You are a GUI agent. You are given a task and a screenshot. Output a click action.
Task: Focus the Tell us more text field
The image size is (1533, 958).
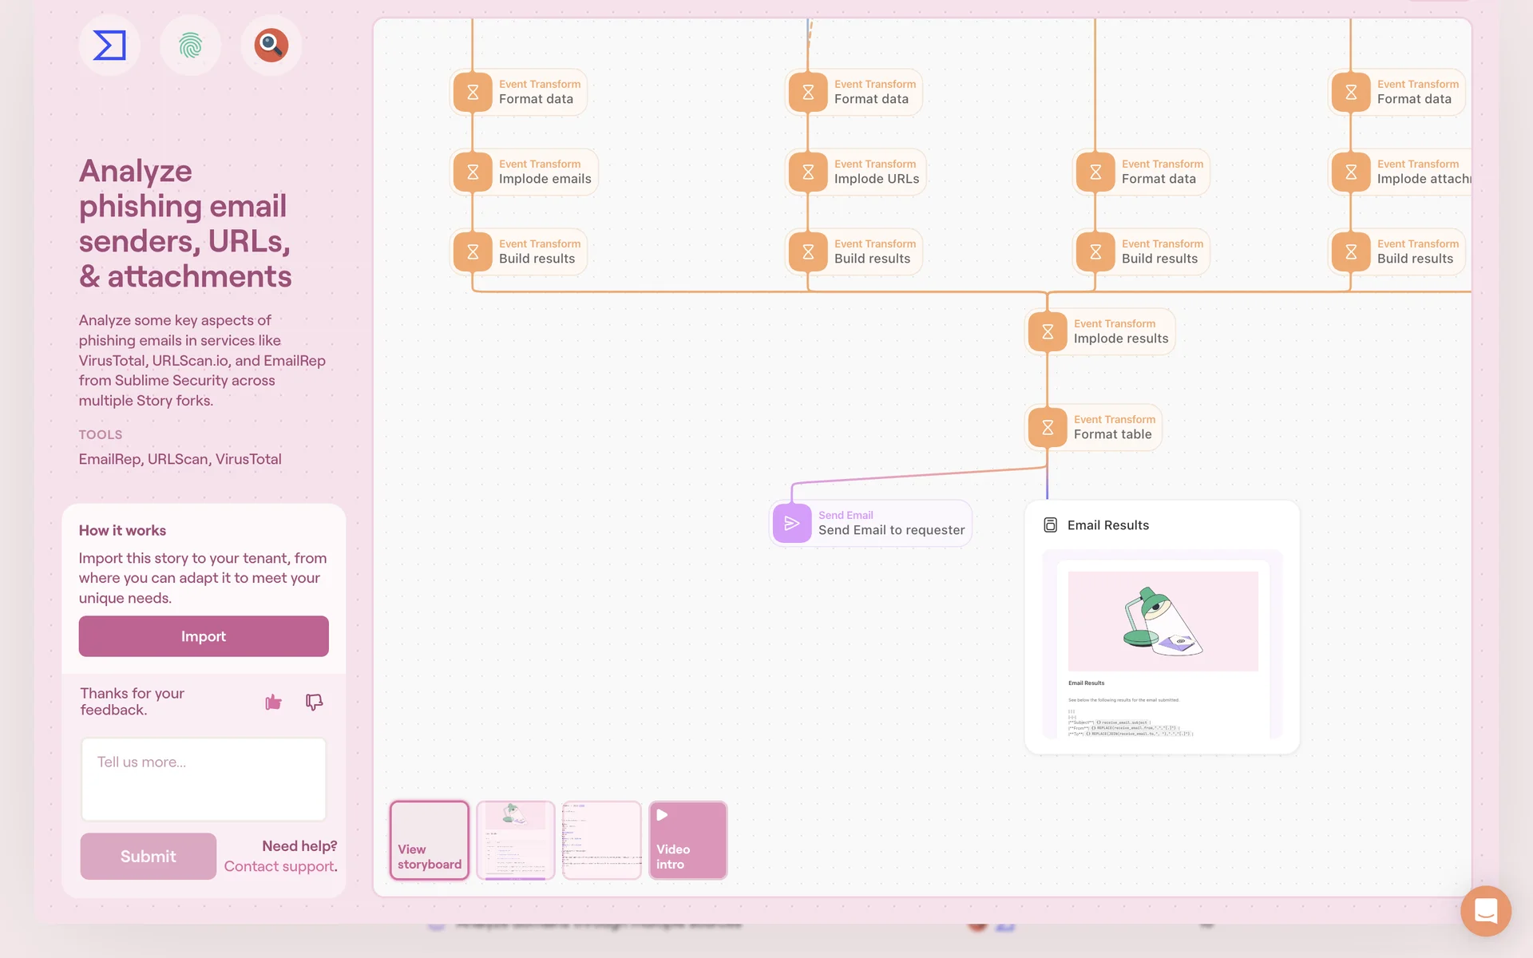(x=204, y=778)
